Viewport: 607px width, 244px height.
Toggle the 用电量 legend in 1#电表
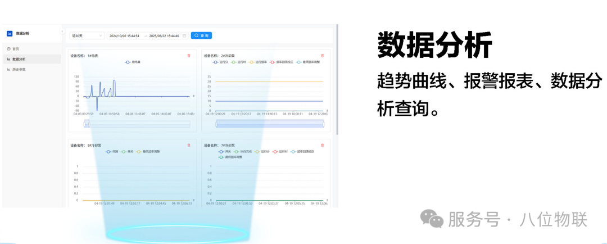(133, 62)
